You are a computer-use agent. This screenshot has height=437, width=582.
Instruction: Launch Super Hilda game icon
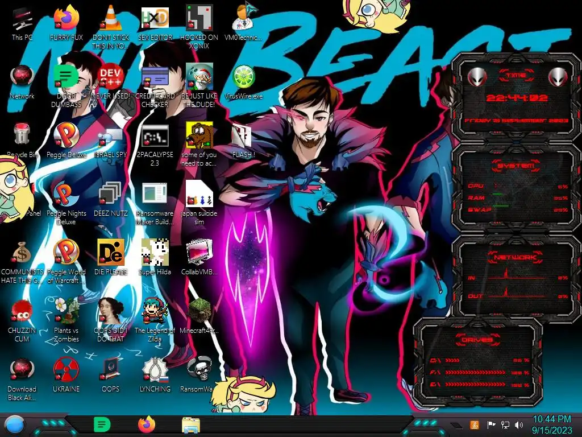[155, 253]
